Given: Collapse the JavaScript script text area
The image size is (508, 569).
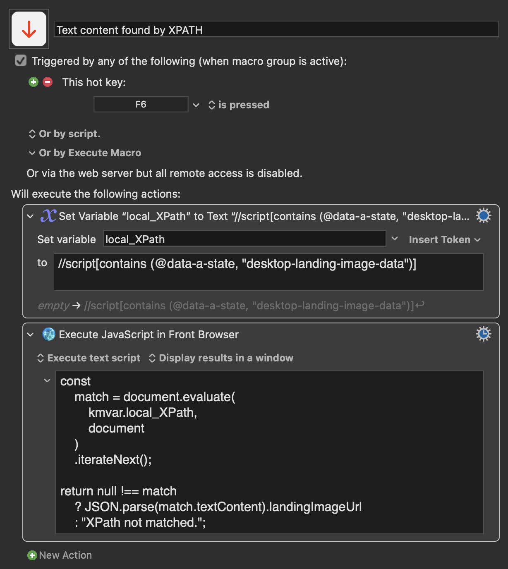Looking at the screenshot, I should 47,380.
